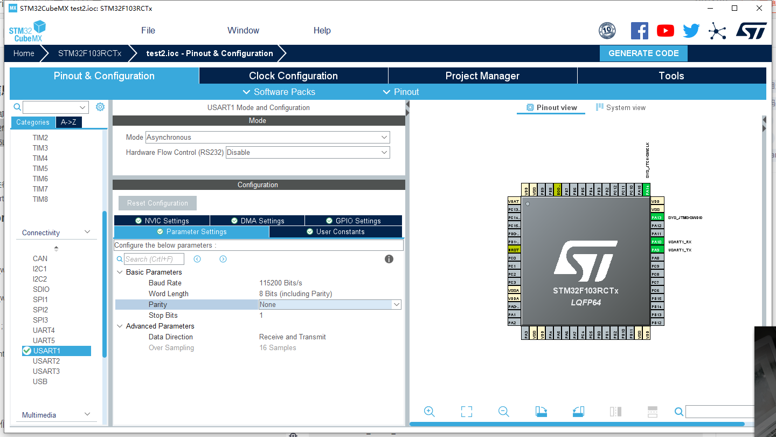
Task: Click the Baud Rate value 115200 Bits/s
Action: click(x=281, y=283)
